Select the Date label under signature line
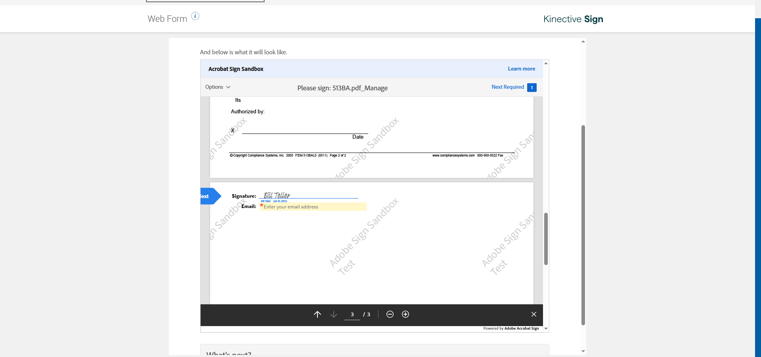Viewport: 761px width, 357px height. [x=358, y=137]
